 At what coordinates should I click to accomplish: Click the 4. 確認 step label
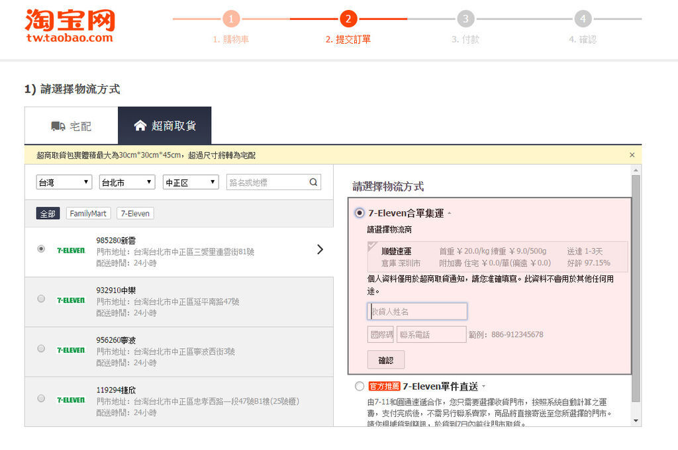point(583,39)
